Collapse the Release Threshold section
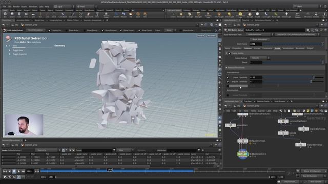The height and width of the screenshot is (184, 328). [227, 67]
